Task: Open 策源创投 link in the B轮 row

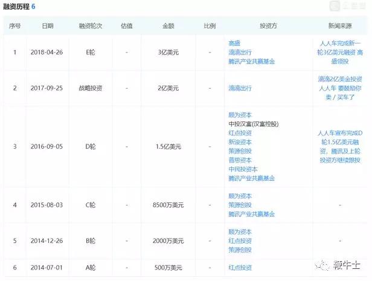Action: click(x=240, y=250)
